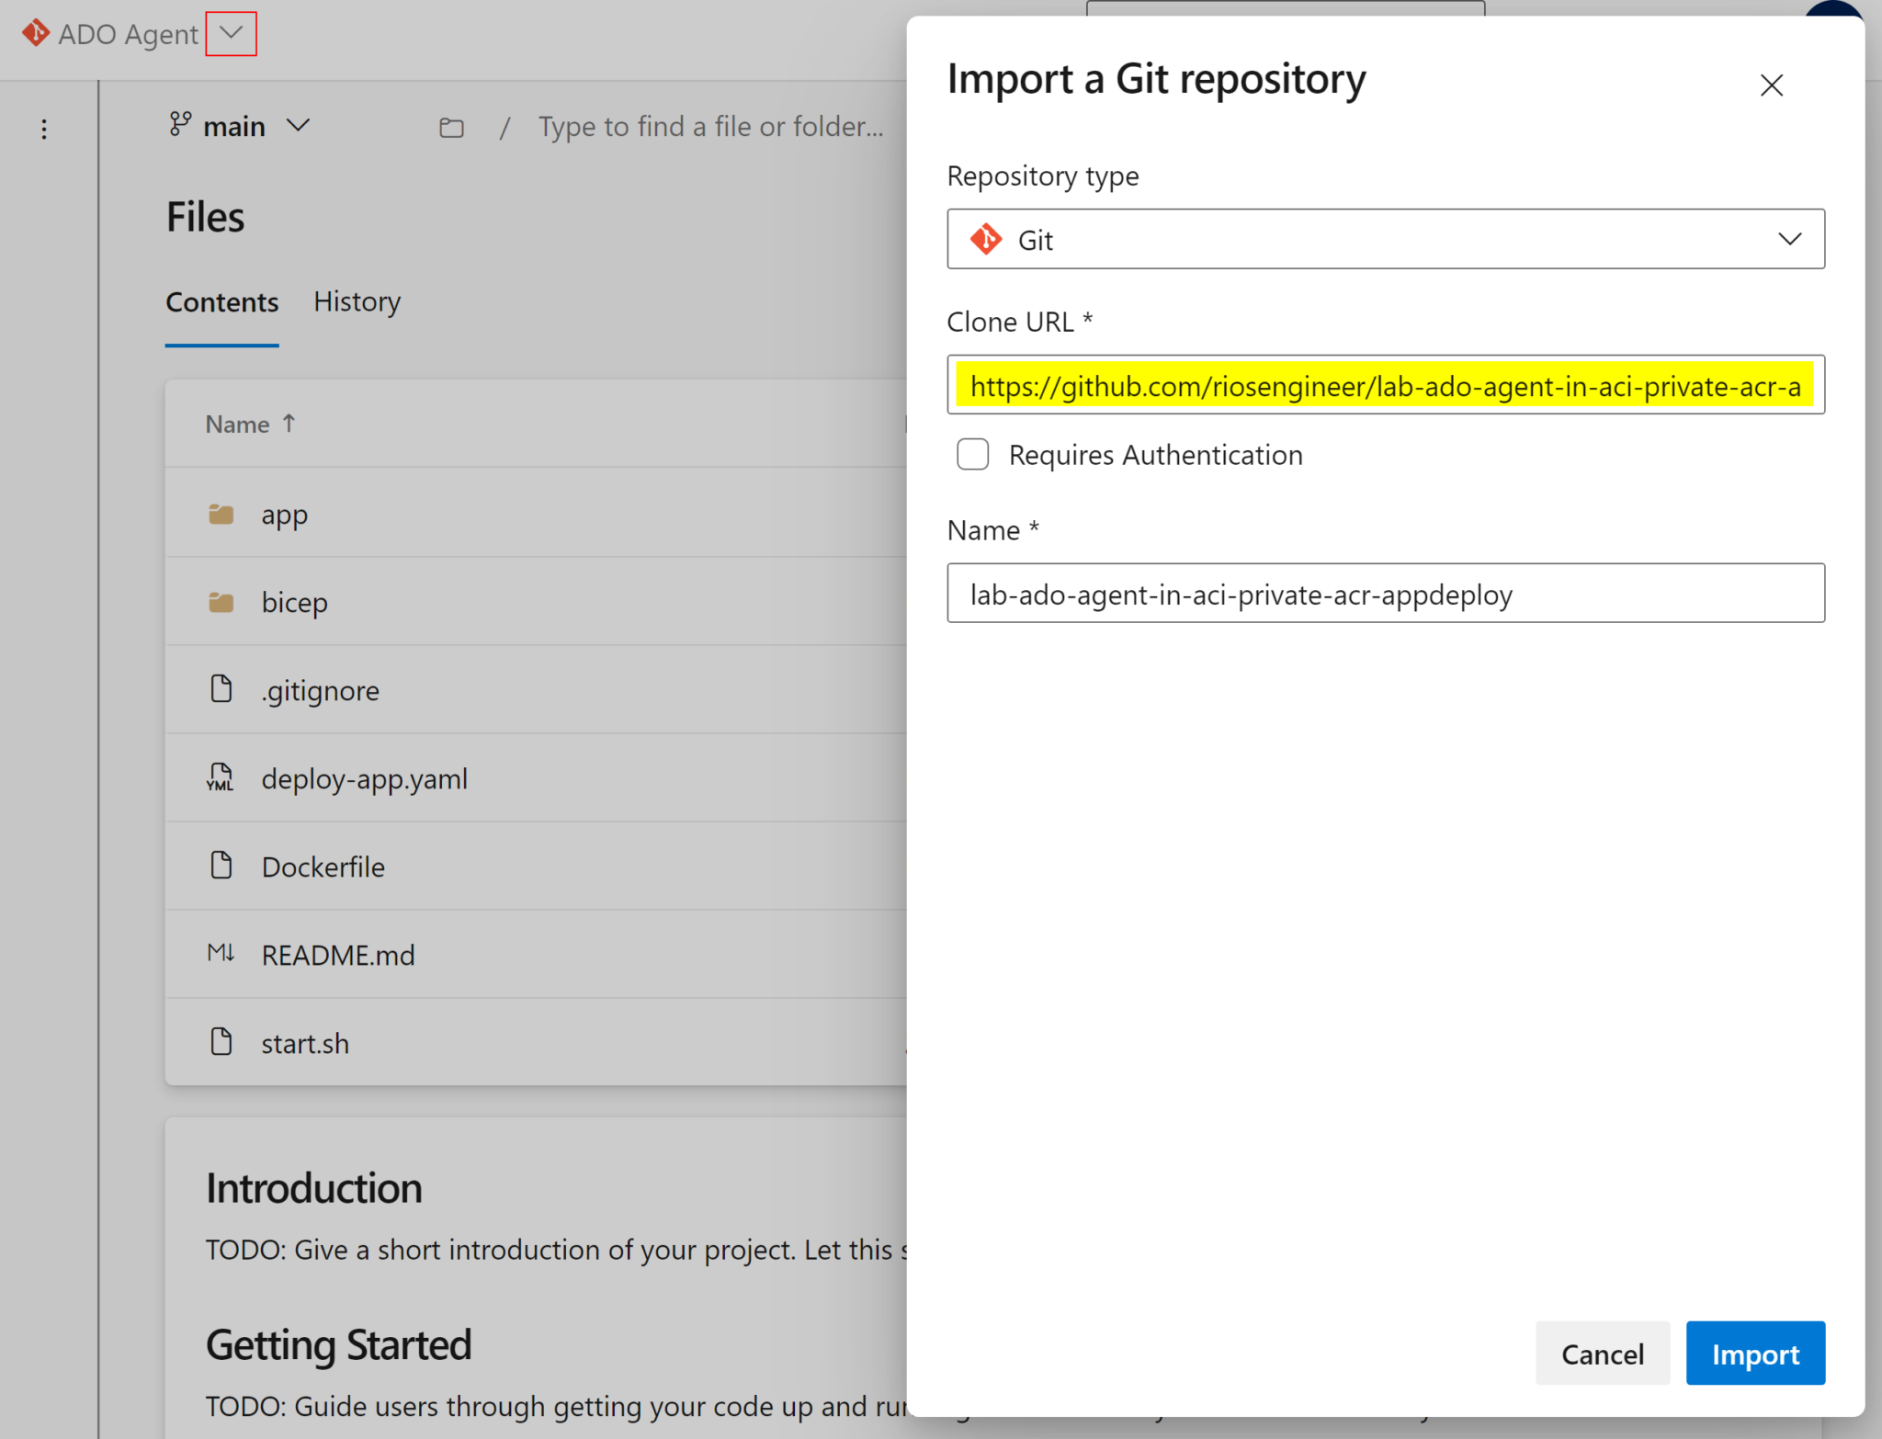Image resolution: width=1882 pixels, height=1439 pixels.
Task: Click the Azure Repos icon beside ADO Agent
Action: [x=35, y=33]
